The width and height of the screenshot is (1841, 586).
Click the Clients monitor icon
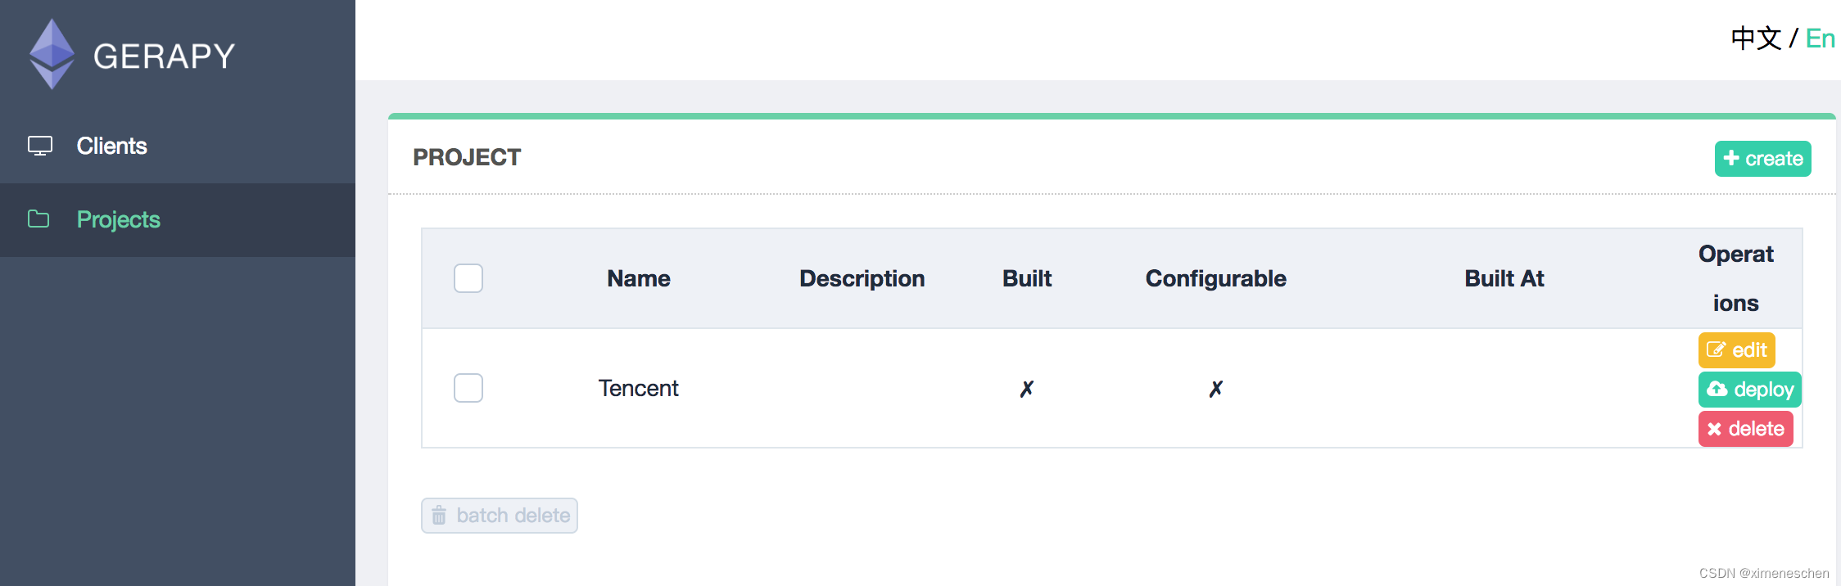(40, 146)
